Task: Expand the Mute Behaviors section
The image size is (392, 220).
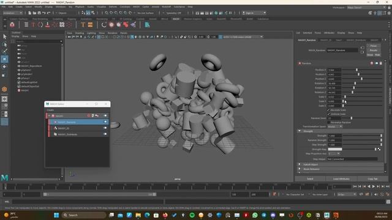Action: tap(300, 169)
